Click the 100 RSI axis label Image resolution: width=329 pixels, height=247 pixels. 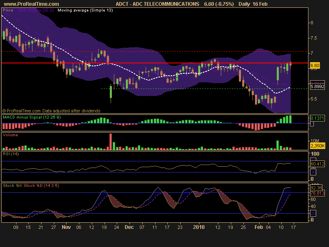click(315, 154)
